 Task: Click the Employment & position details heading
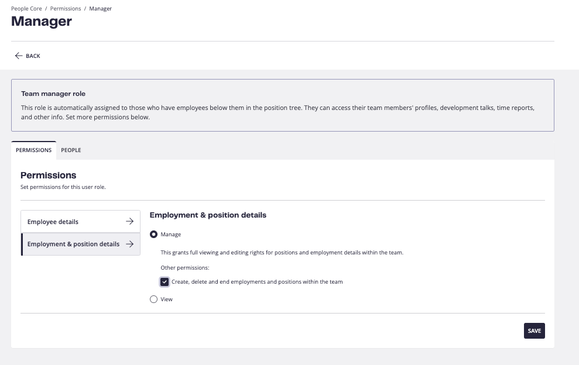[208, 215]
